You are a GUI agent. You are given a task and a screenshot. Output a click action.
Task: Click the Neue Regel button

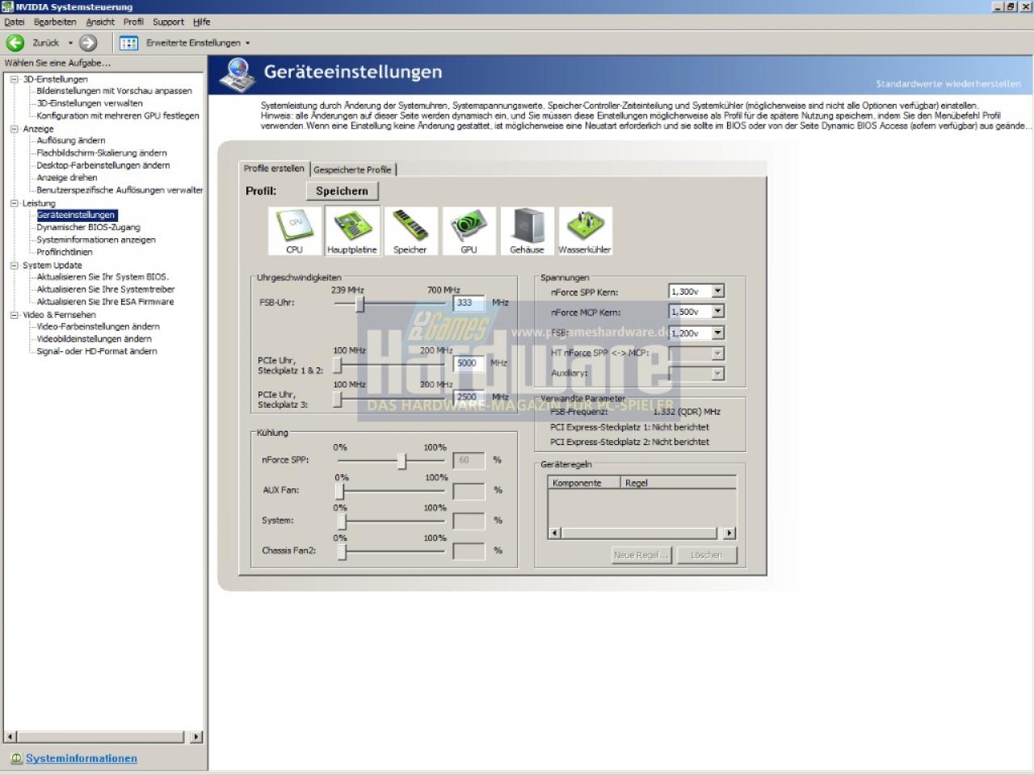pyautogui.click(x=641, y=555)
